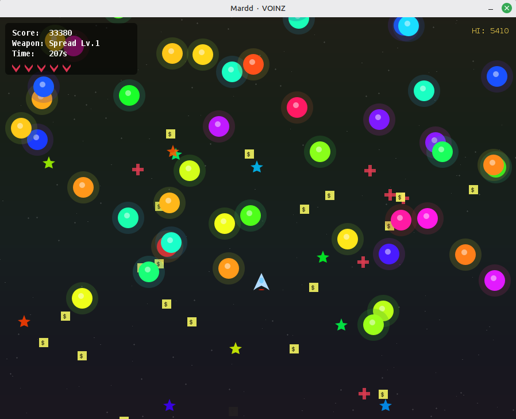Click the crimson pink orb near top center
This screenshot has height=419, width=516.
point(297,107)
